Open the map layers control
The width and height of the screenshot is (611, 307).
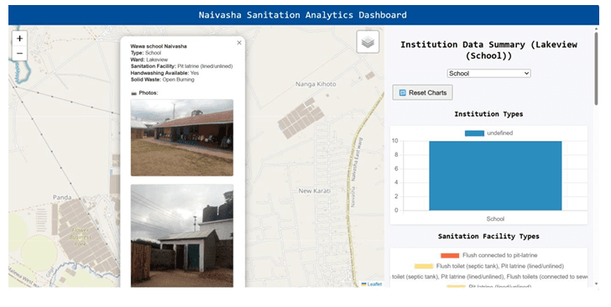click(368, 42)
